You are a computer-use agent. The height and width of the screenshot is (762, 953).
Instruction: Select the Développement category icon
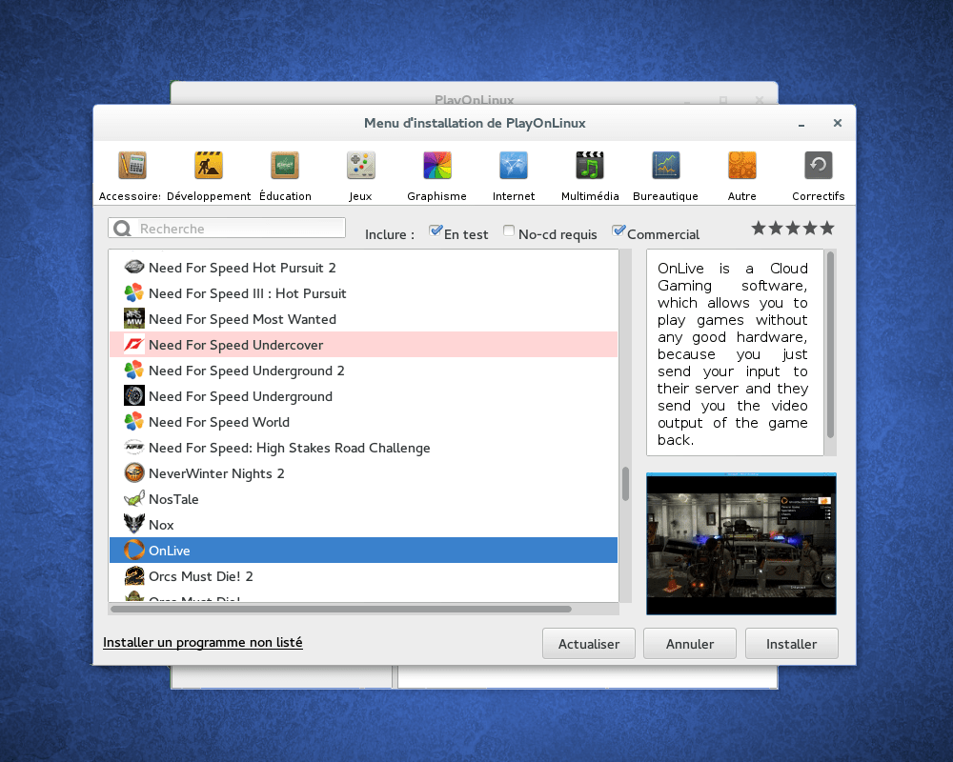click(x=209, y=166)
